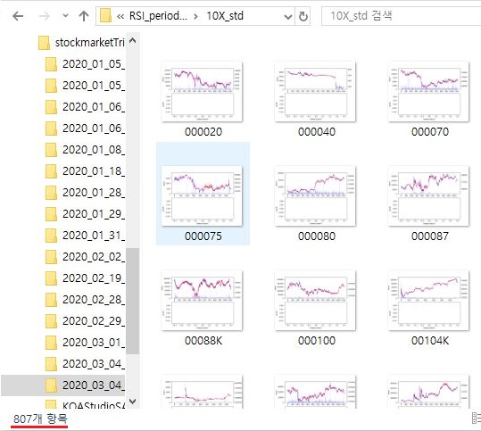Viewport: 481px width, 431px height.
Task: Click file name label 000100
Action: (x=317, y=341)
